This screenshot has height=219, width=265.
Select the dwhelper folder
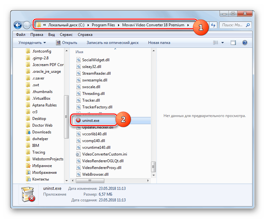click(40, 139)
